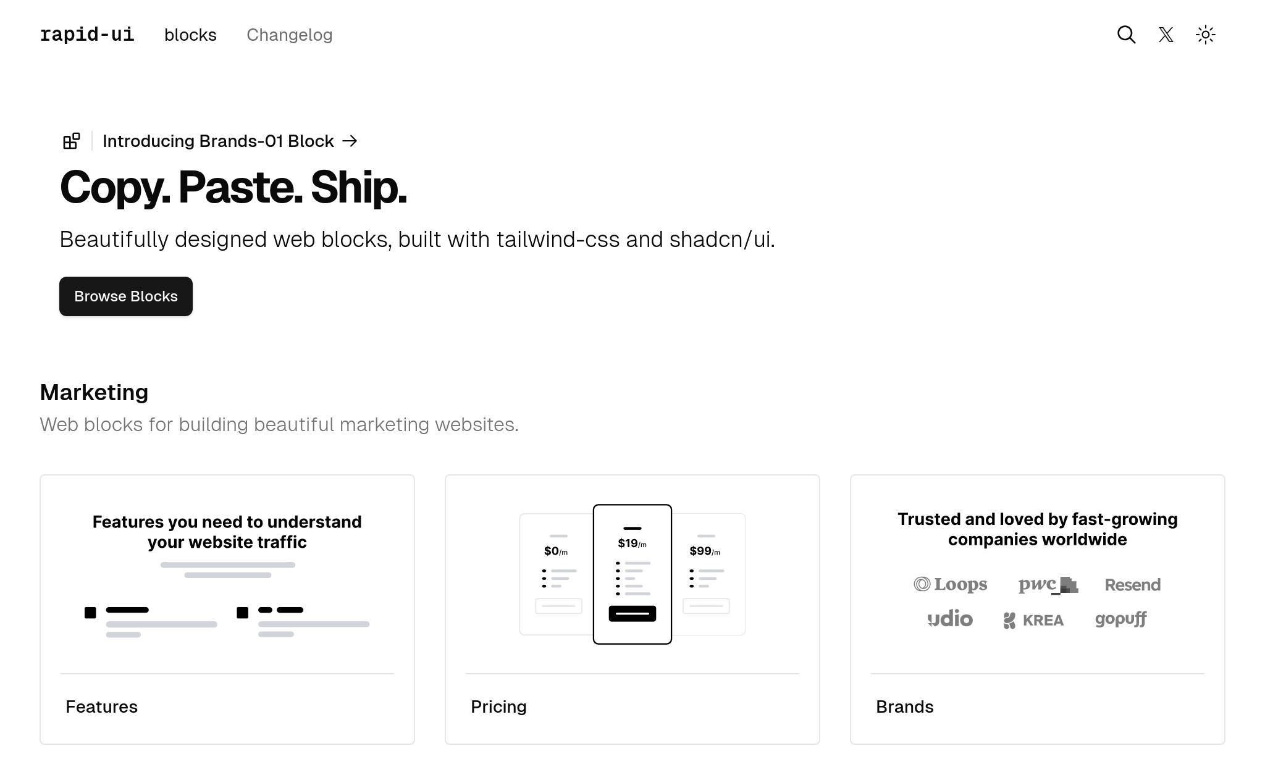Open the search icon in the navbar
Screen dimensions: 1265x780
point(1127,35)
